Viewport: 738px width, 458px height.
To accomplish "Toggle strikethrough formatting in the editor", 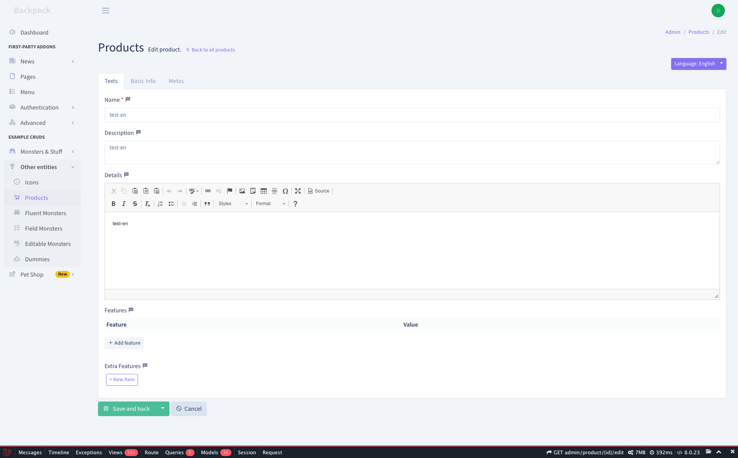I will (135, 204).
